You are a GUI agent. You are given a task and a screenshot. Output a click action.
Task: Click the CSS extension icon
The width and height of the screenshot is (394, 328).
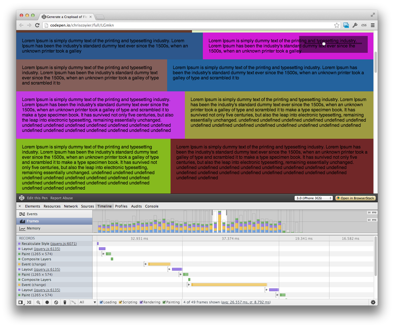tap(364, 25)
